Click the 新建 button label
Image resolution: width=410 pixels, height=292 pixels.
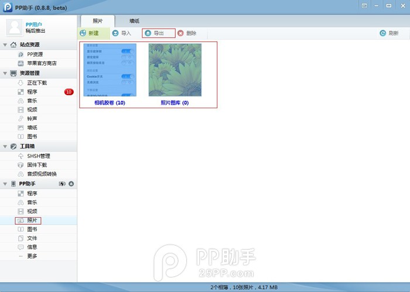94,33
